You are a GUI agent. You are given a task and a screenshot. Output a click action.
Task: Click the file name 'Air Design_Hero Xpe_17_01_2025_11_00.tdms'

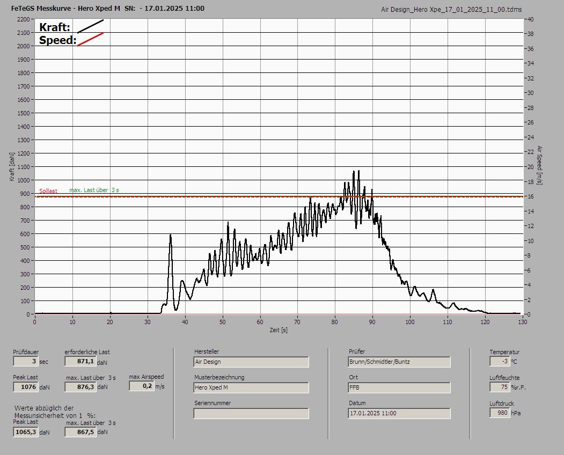[x=451, y=10]
